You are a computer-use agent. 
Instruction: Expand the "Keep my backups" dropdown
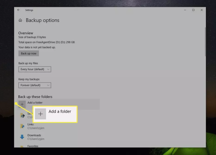[35, 85]
